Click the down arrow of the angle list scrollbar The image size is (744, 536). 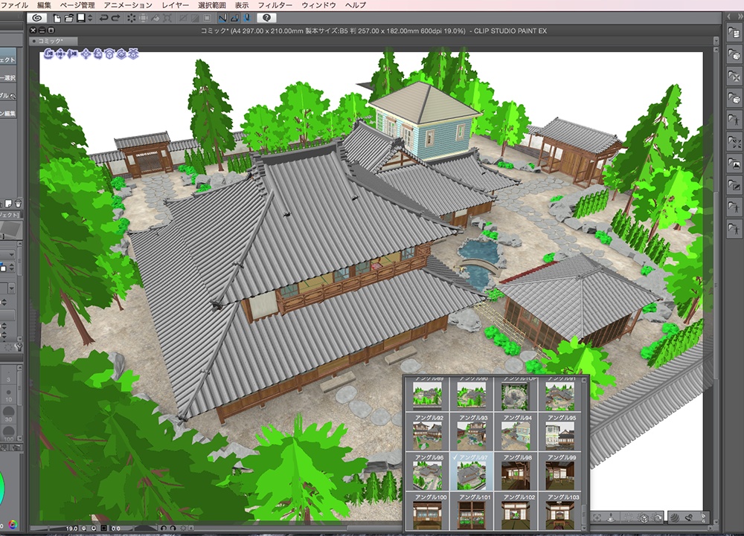point(583,529)
